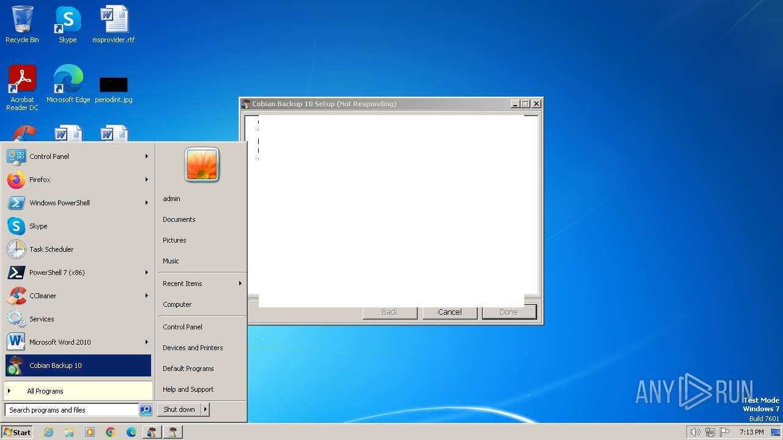Launch Cobian Backup 10 from Start menu
Screen dimensions: 783x440
[x=78, y=365]
